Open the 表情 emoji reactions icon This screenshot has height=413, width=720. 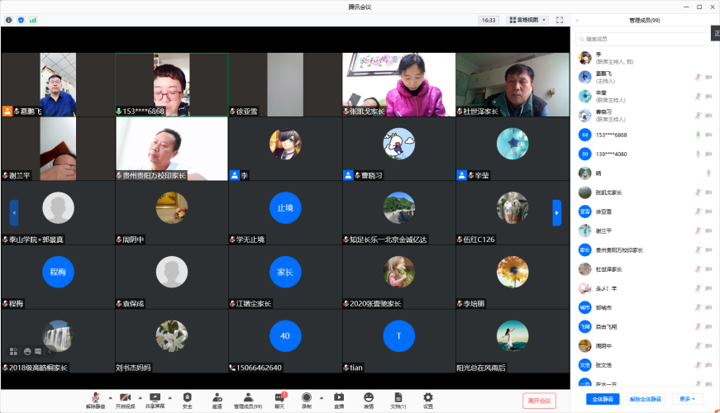pos(368,397)
